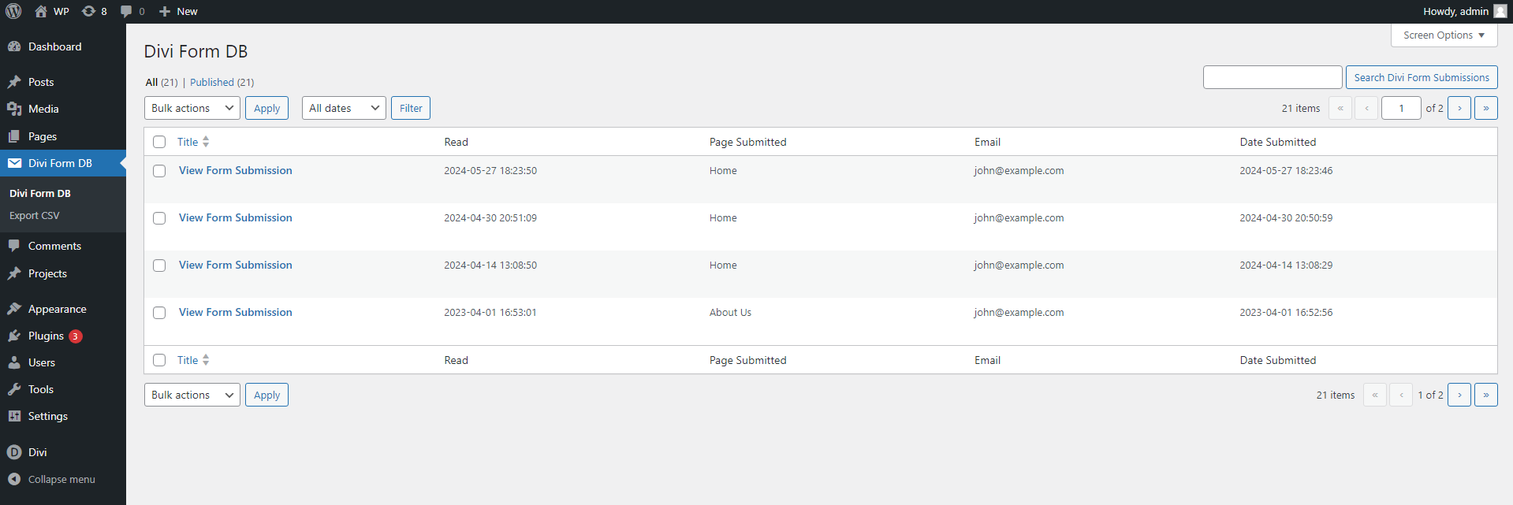Click the Plugins red update badge
This screenshot has height=505, width=1513.
click(x=75, y=336)
